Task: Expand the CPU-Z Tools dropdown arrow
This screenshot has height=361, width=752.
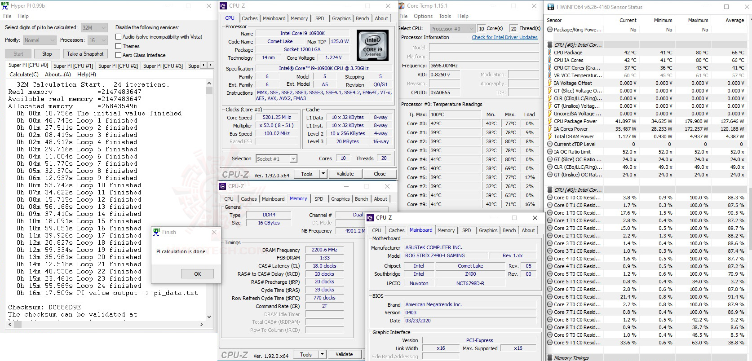Action: pyautogui.click(x=323, y=174)
